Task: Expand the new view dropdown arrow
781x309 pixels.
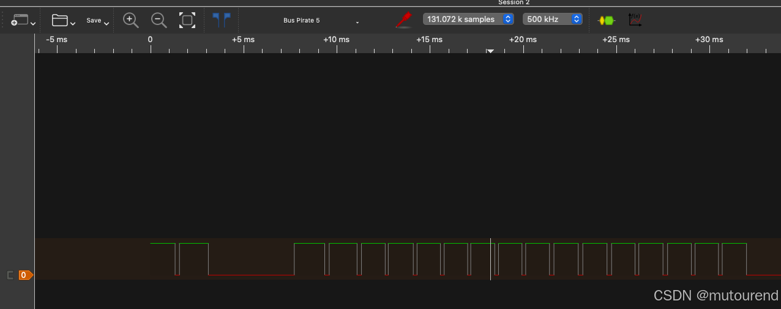Action: coord(33,24)
